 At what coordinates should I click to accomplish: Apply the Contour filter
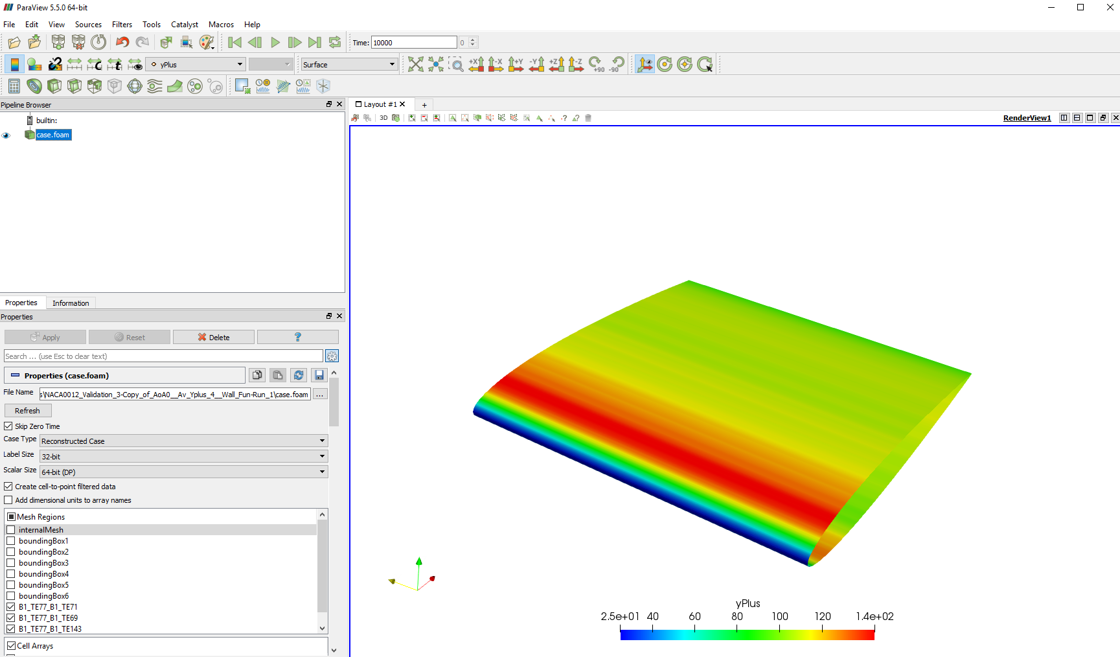[34, 86]
